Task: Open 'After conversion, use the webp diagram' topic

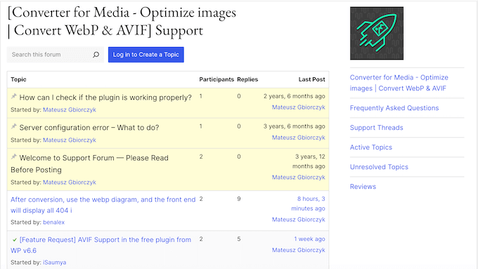Action: (103, 205)
